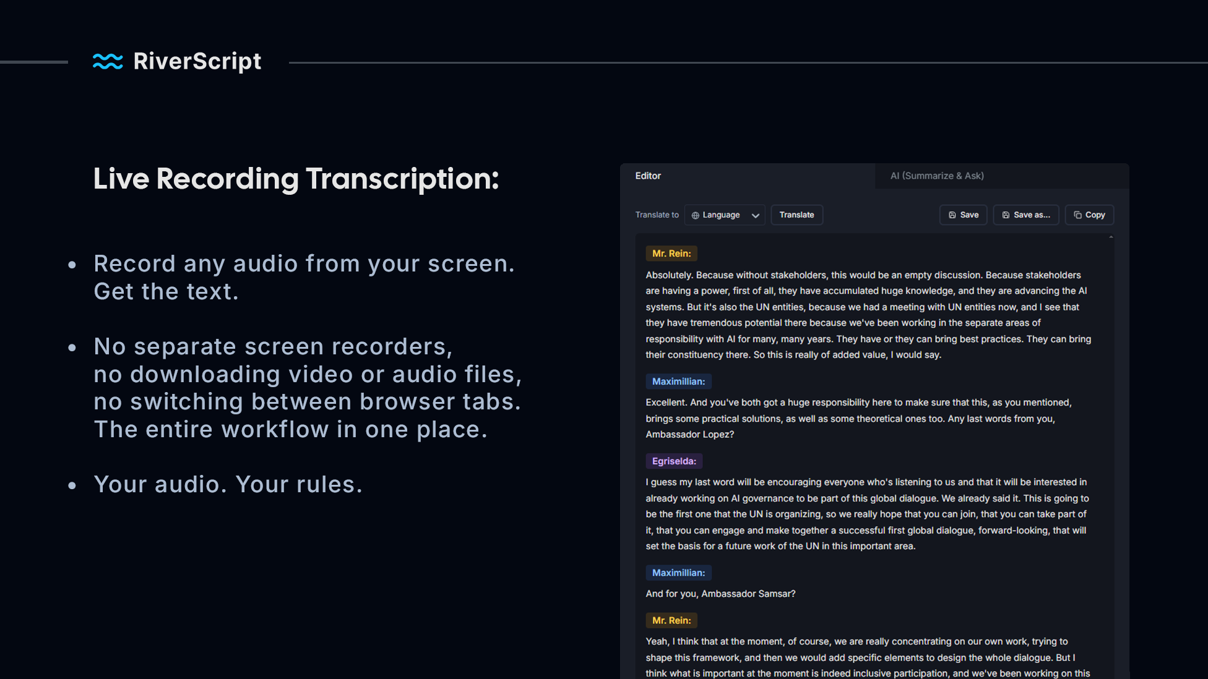Click the Save as... text label
The image size is (1208, 679).
click(x=1032, y=215)
